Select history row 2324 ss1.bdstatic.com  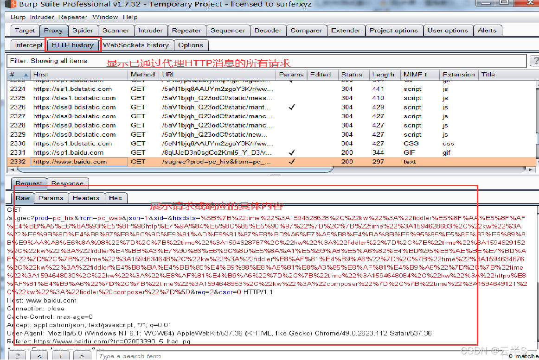271,89
